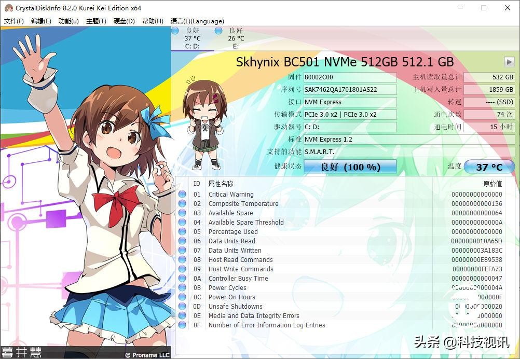This screenshot has height=359, width=520.
Task: Click the status dot beside Data Units Read
Action: (183, 241)
